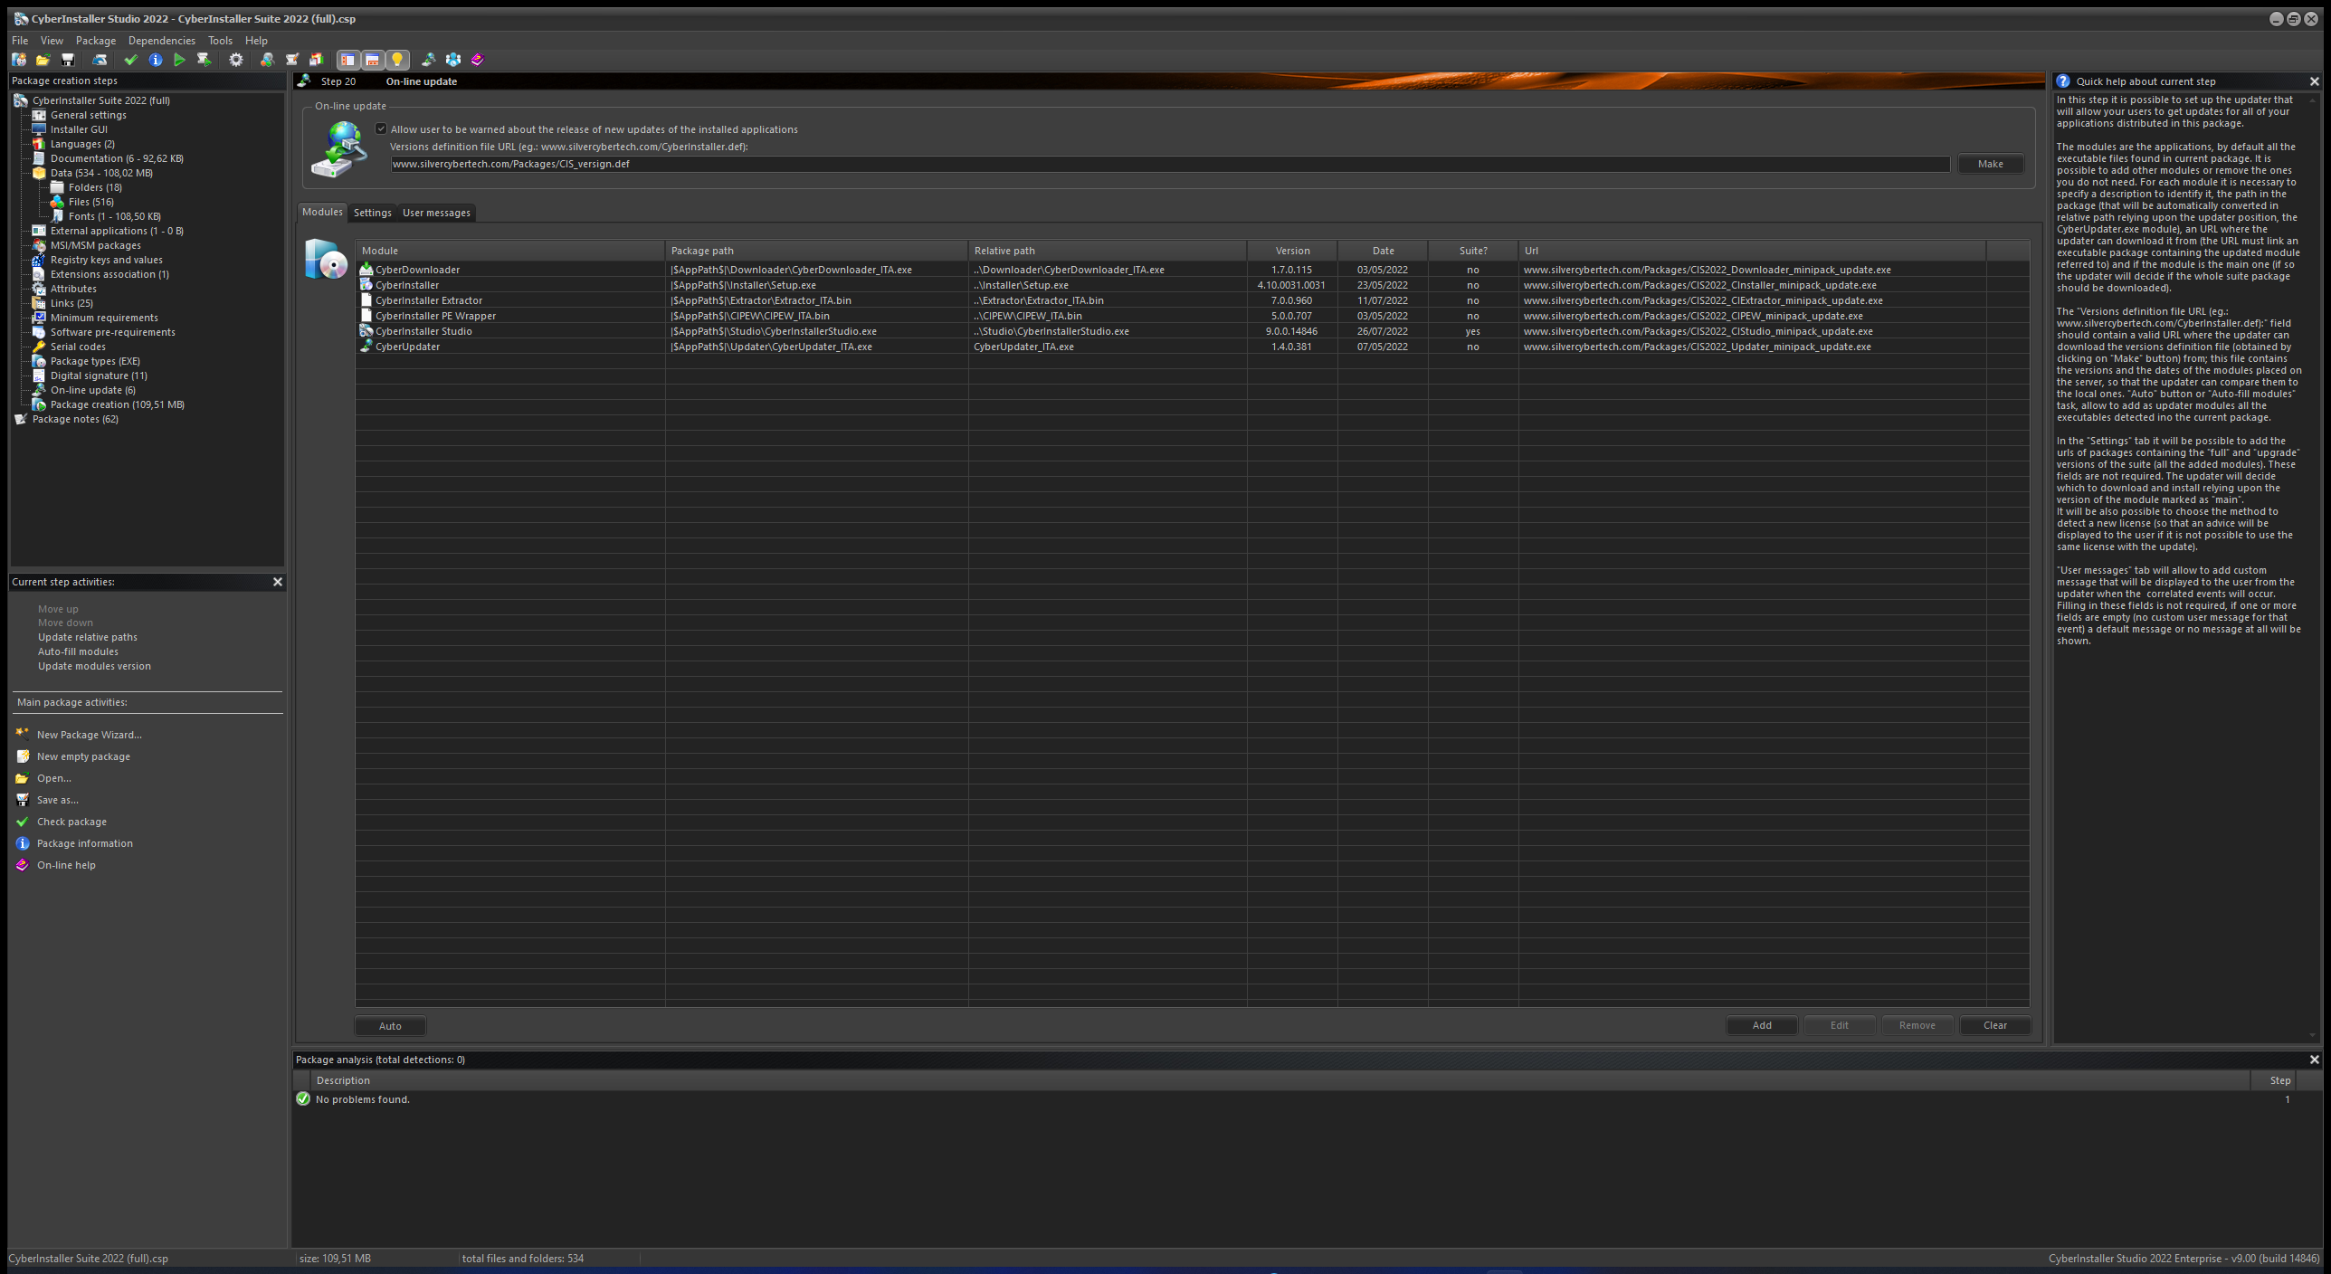The image size is (2331, 1274).
Task: Select the CyberDownloader module row
Action: click(x=1192, y=270)
